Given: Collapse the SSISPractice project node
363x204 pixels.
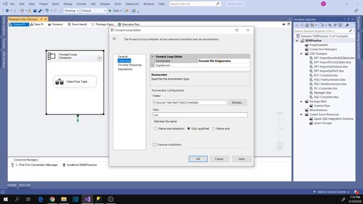Looking at the screenshot, I should (x=297, y=41).
